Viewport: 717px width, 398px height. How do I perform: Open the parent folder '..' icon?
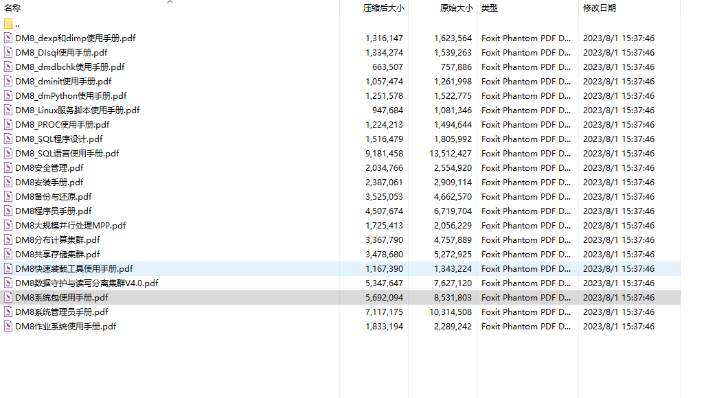(x=8, y=23)
